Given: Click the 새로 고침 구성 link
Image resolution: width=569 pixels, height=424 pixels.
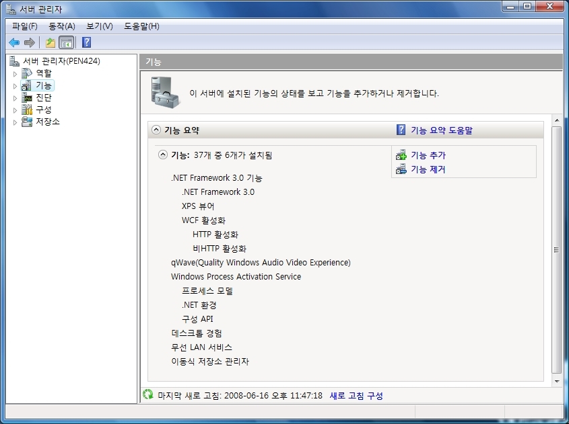Looking at the screenshot, I should (356, 396).
